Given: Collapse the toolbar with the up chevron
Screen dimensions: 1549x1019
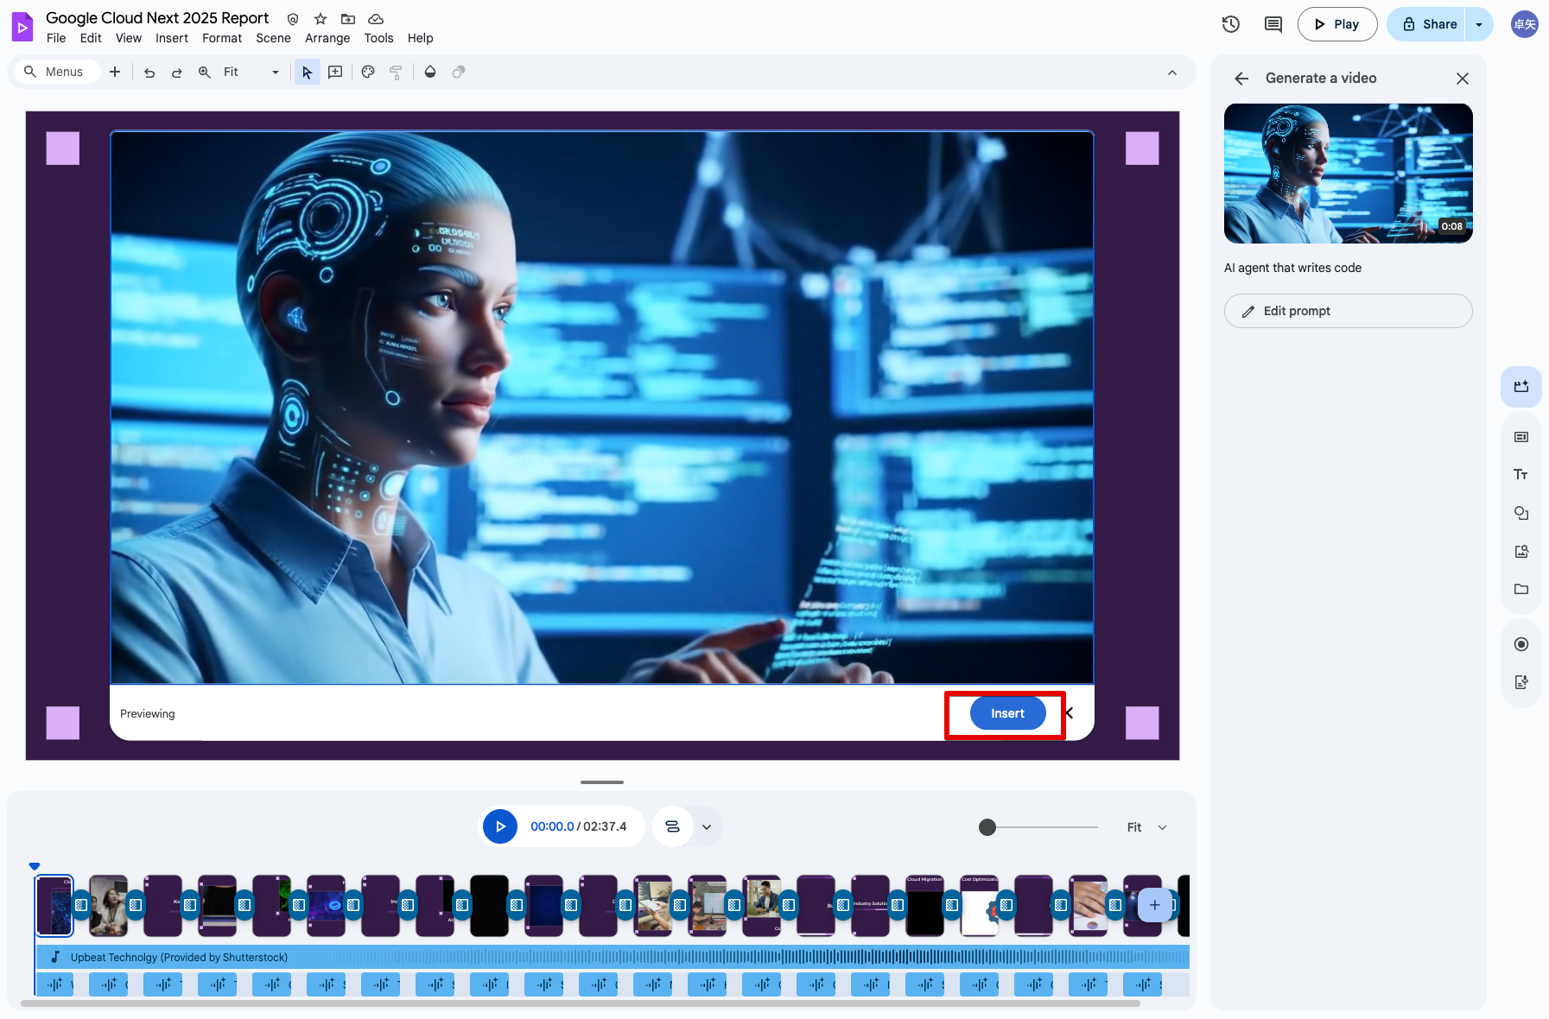Looking at the screenshot, I should 1171,73.
